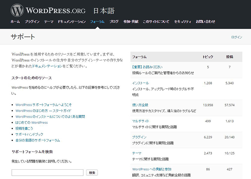Click the フォーラム column header
Image resolution: width=251 pixels, height=179 pixels.
(x=139, y=57)
